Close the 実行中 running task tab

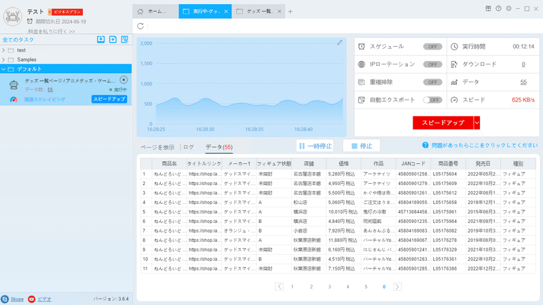click(226, 12)
